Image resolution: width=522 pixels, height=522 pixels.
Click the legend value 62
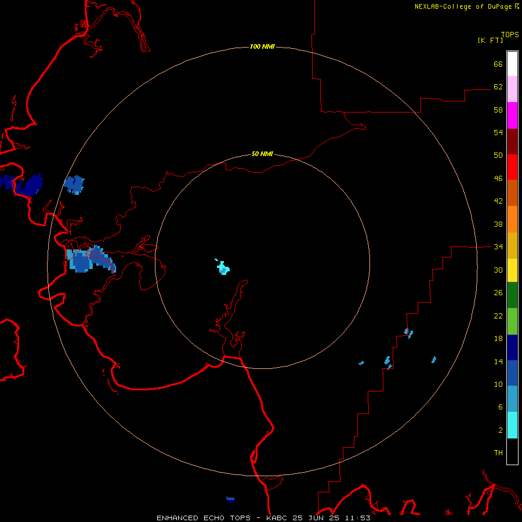[498, 87]
